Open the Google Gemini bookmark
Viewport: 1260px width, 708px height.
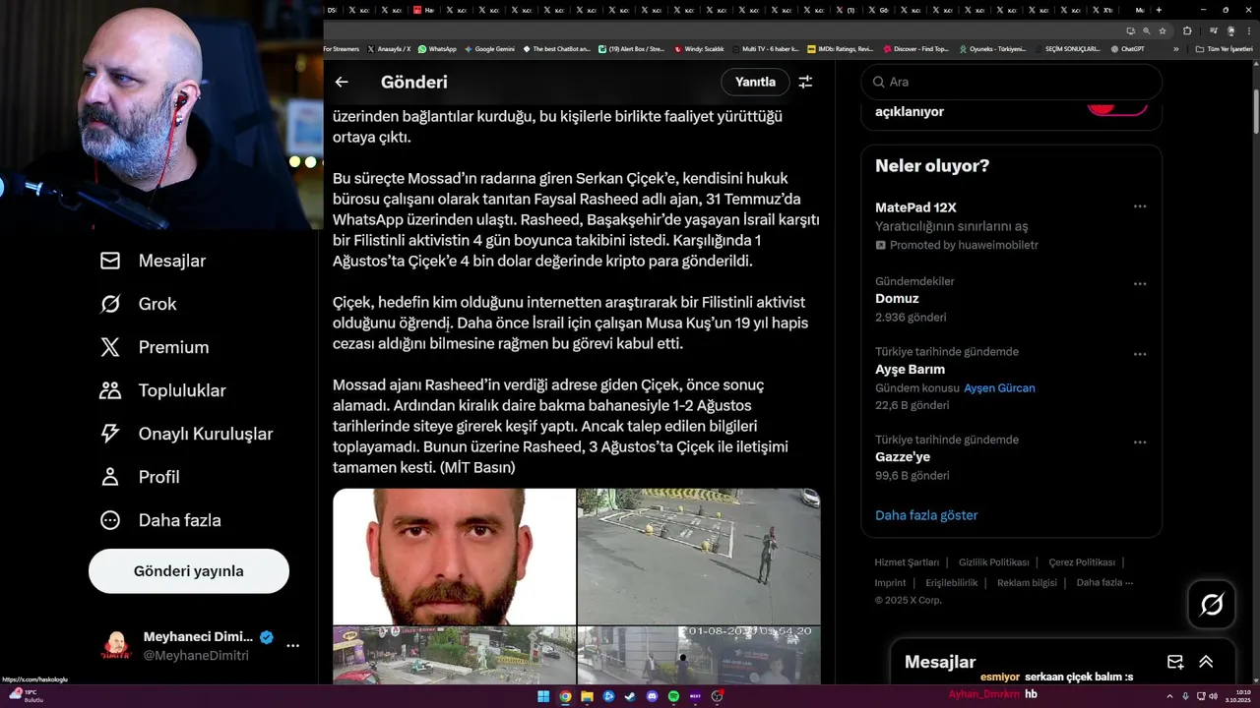pyautogui.click(x=488, y=49)
